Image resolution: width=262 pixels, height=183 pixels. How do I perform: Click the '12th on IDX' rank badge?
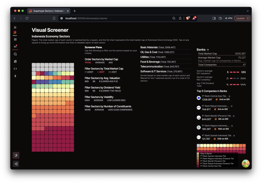pos(221,139)
